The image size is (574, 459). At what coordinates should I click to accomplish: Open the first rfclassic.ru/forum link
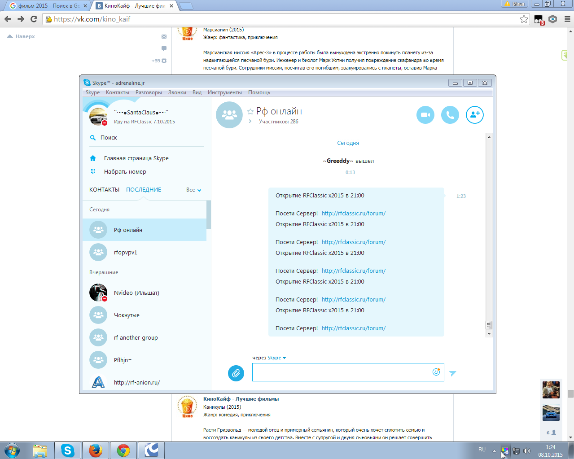tap(354, 214)
